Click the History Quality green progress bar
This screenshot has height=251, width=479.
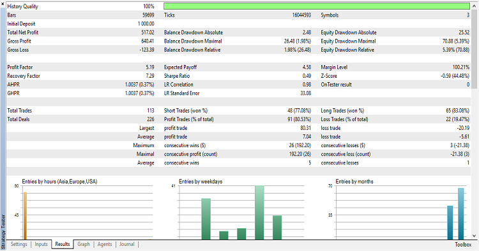[317, 6]
